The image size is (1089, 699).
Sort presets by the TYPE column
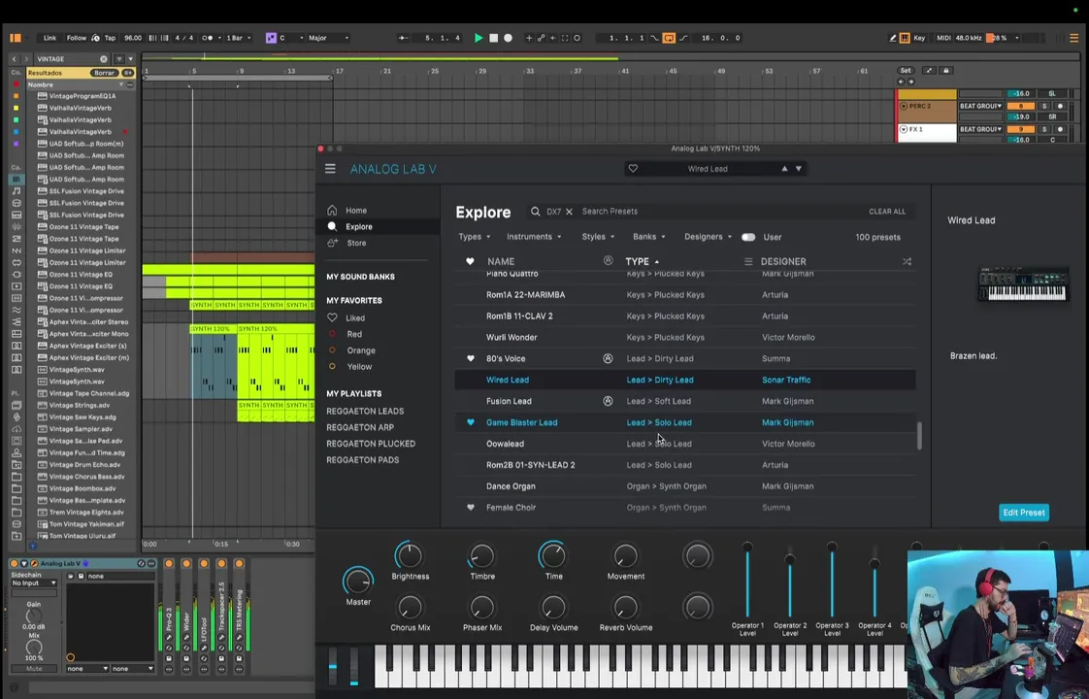pos(642,262)
